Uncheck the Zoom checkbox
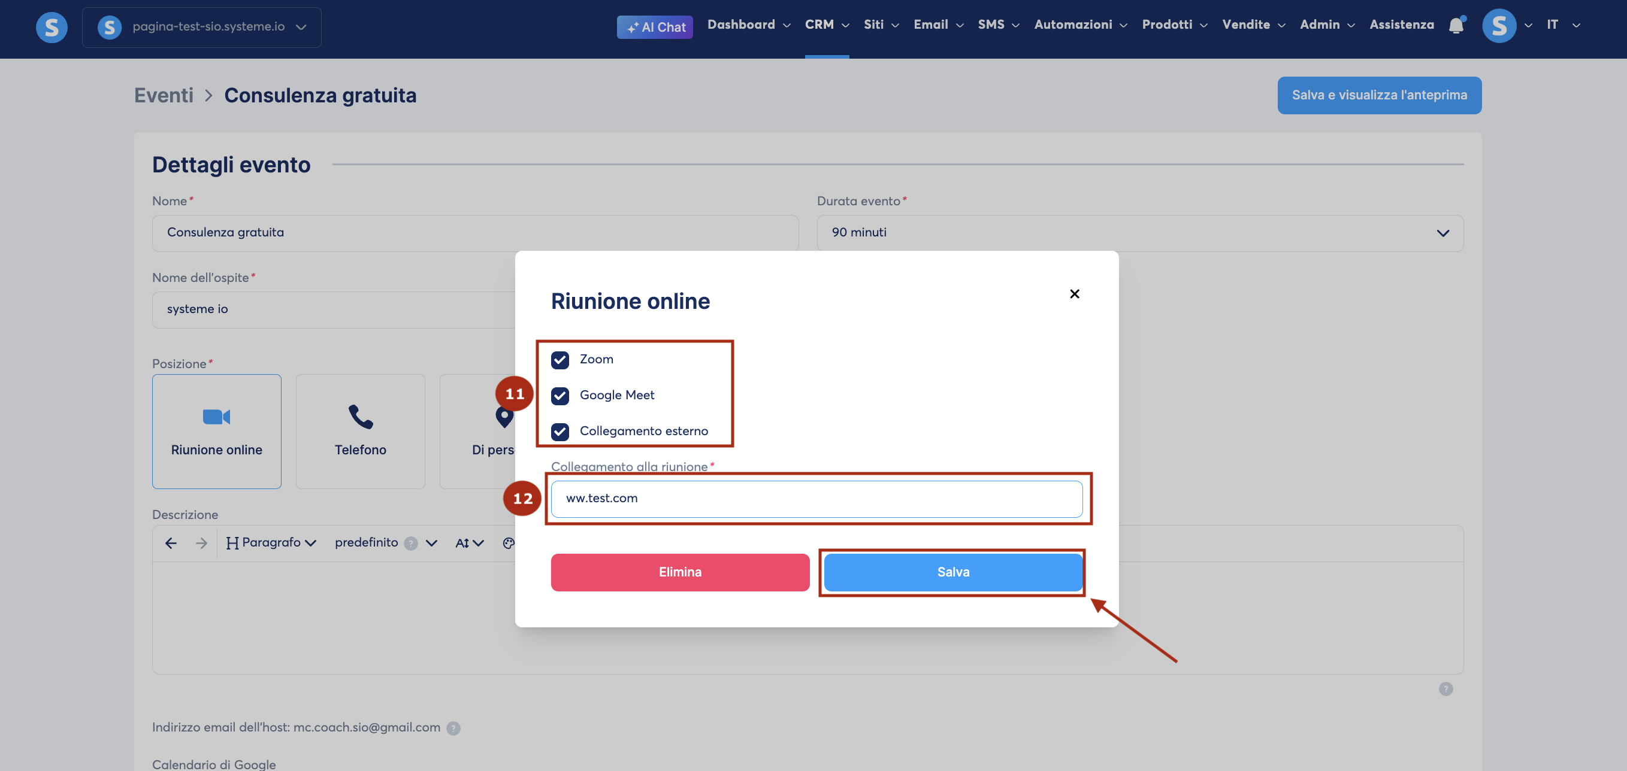Image resolution: width=1627 pixels, height=771 pixels. pyautogui.click(x=560, y=360)
